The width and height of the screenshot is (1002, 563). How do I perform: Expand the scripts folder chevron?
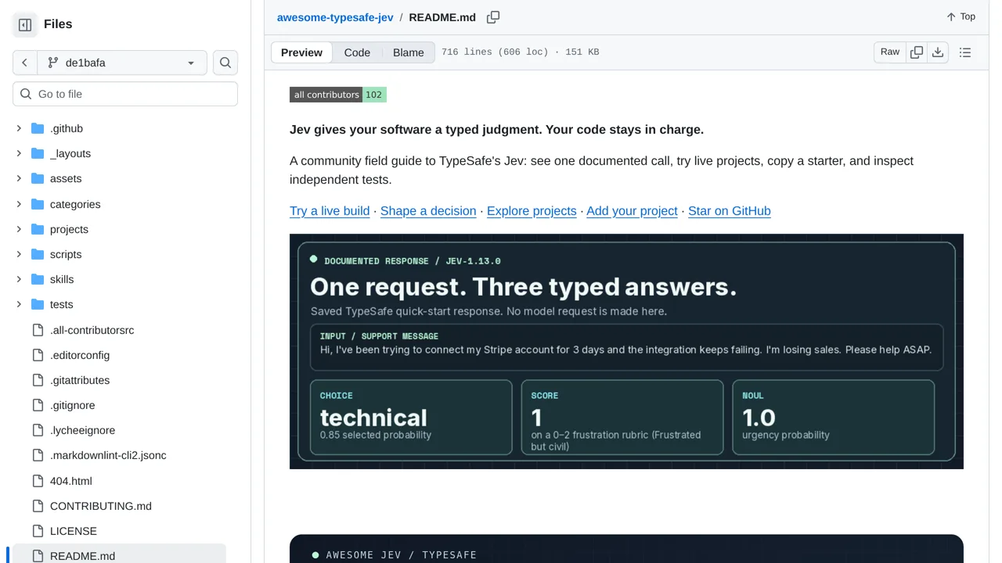pos(19,254)
